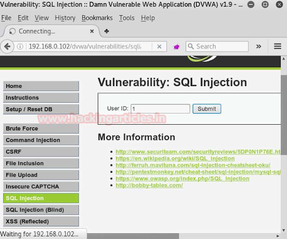Viewport: 287px width, 239px height.
Task: Maximize the browser window
Action: click(x=265, y=4)
